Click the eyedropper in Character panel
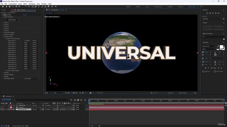 218,46
